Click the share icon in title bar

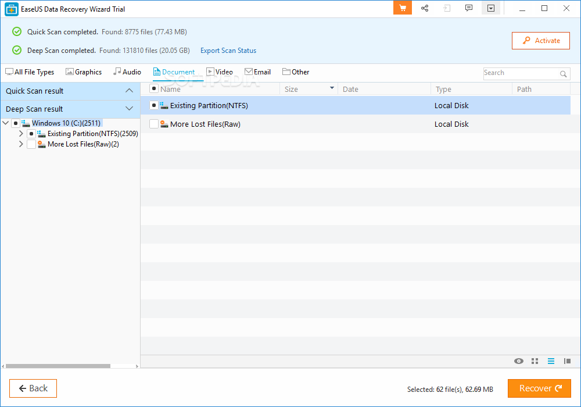click(x=425, y=8)
